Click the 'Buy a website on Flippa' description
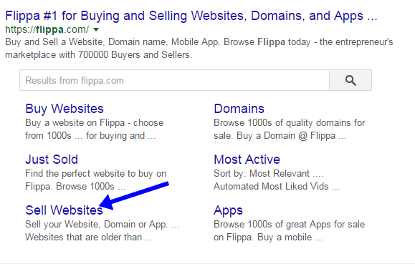 point(94,129)
